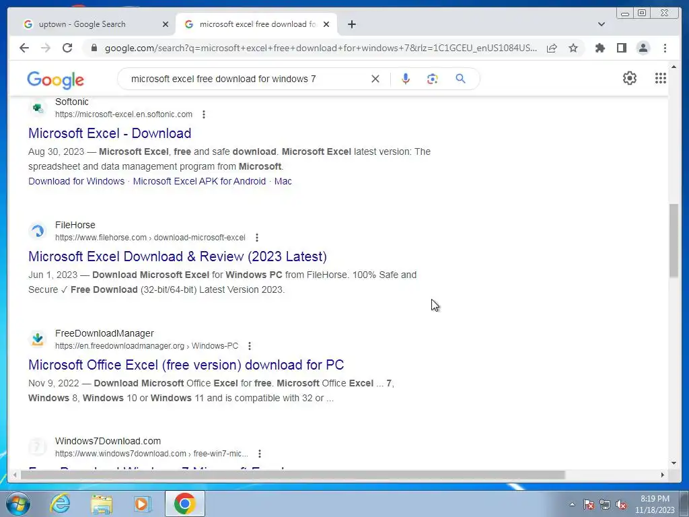Click the horizontal scrollbar thumb
The image size is (689, 517).
[293, 475]
